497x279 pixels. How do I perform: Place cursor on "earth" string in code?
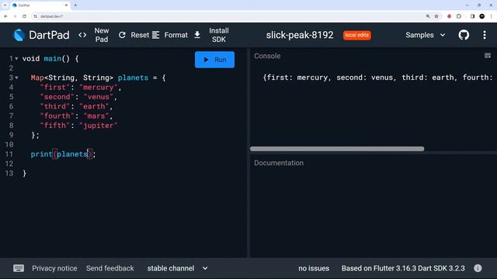pos(94,106)
